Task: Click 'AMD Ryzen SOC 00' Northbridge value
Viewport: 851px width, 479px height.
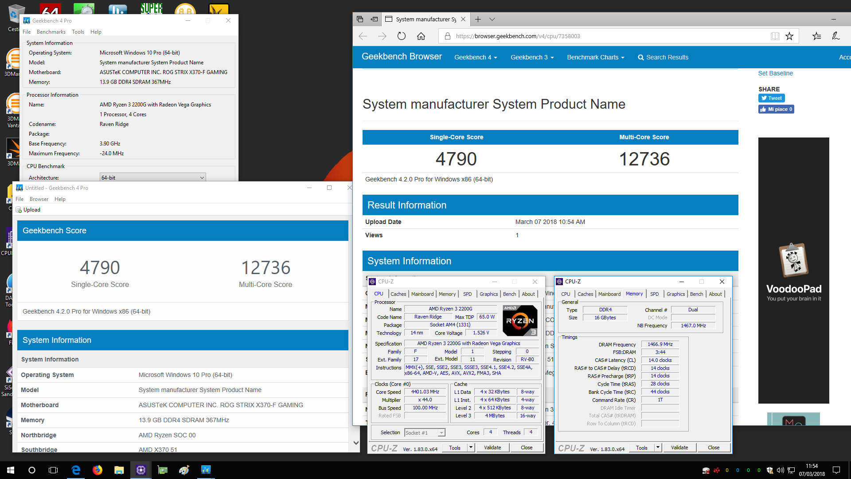Action: point(167,435)
